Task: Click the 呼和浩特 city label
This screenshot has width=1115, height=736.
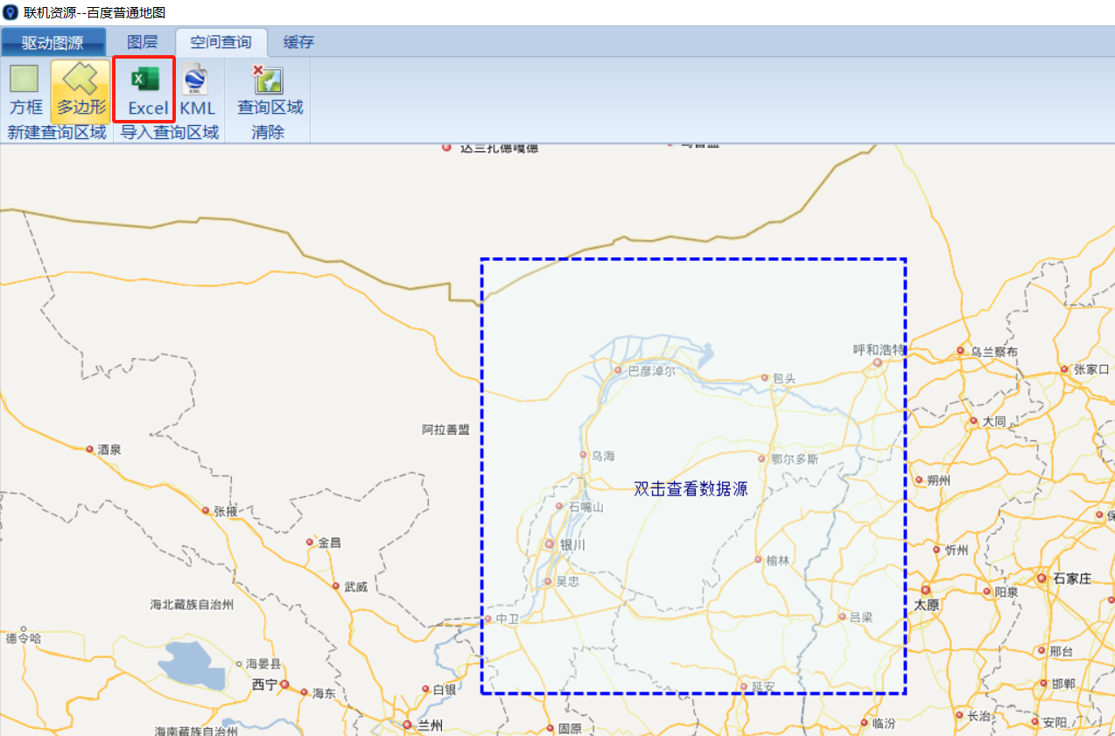Action: point(879,350)
